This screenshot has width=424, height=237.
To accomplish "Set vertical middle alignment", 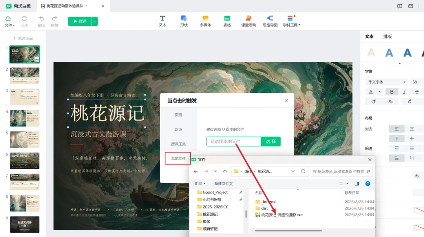I will (411, 139).
